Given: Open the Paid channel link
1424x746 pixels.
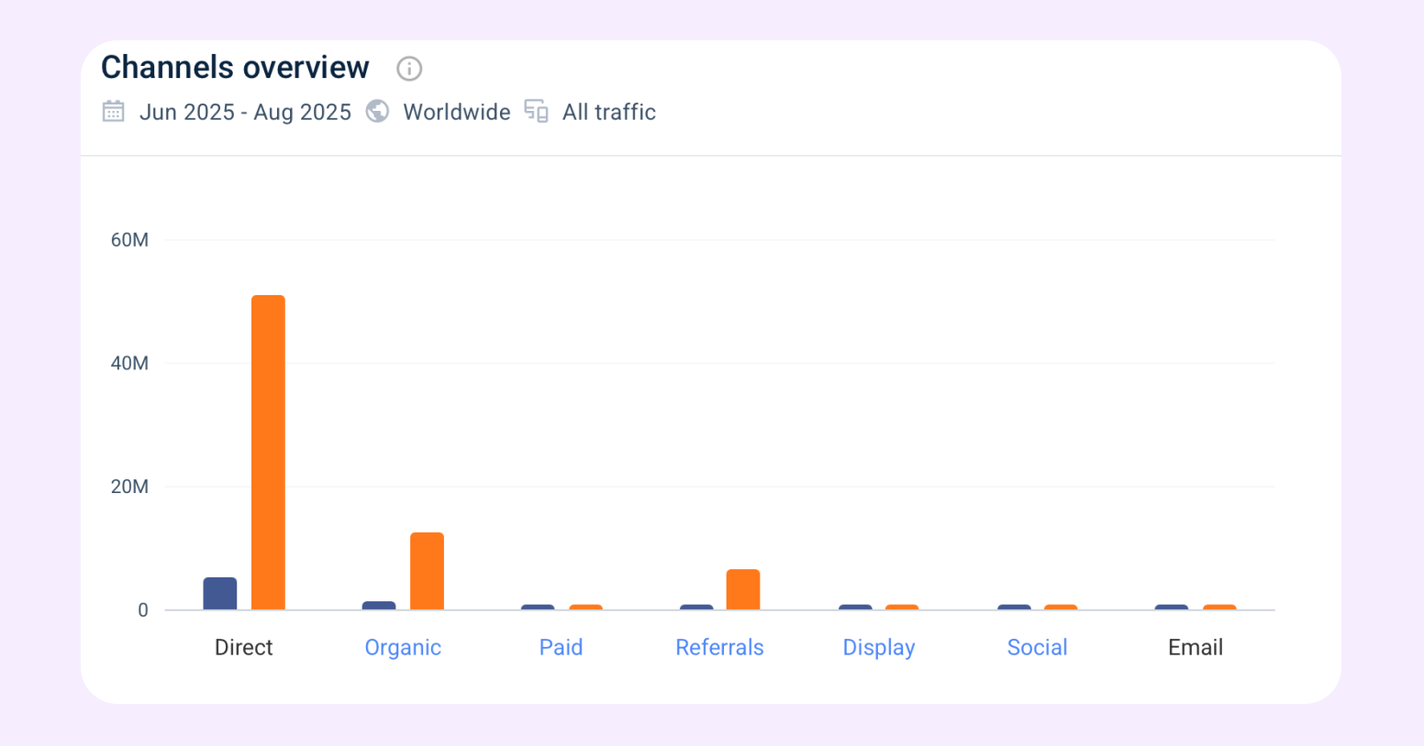Looking at the screenshot, I should pos(561,648).
